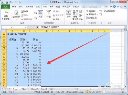The width and height of the screenshot is (128, 95).
Task: Expand Get External Data dropdown arrow
Action: 10,19
